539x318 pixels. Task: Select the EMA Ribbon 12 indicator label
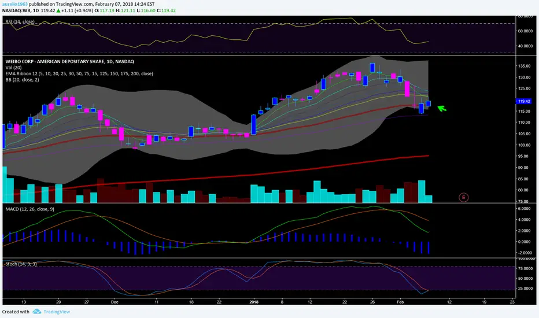(79, 73)
